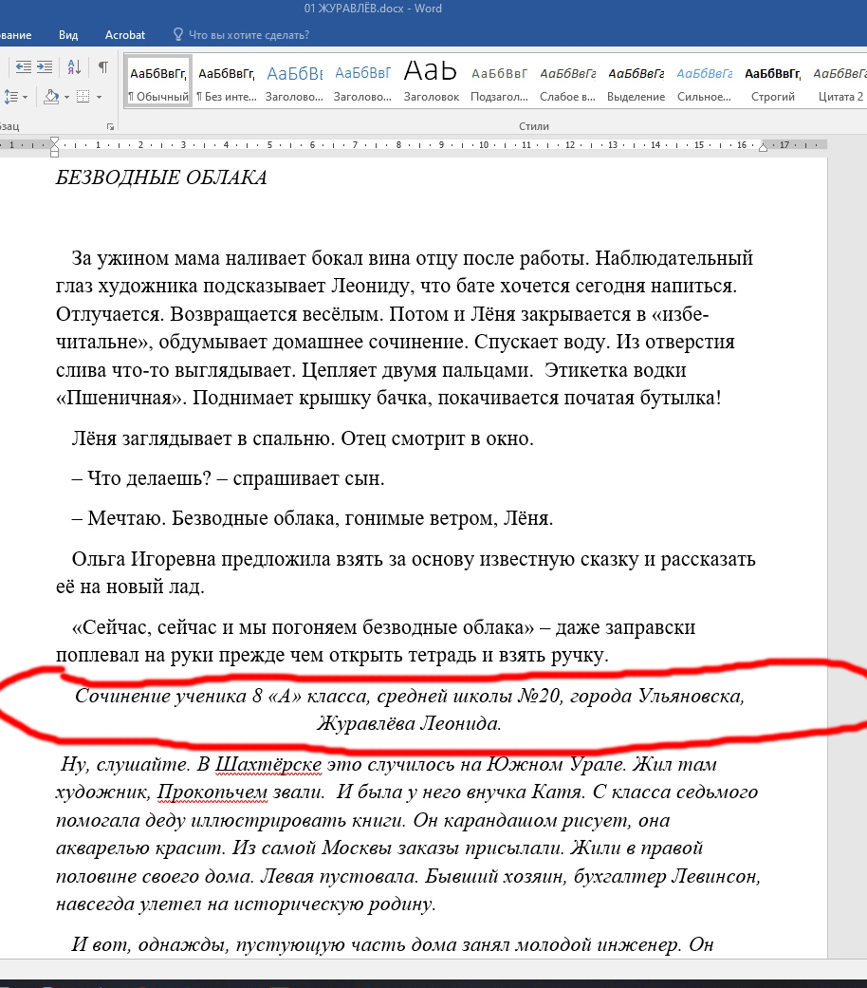Click the word «Пшеничная» in the first paragraph
The image size is (867, 988).
120,399
